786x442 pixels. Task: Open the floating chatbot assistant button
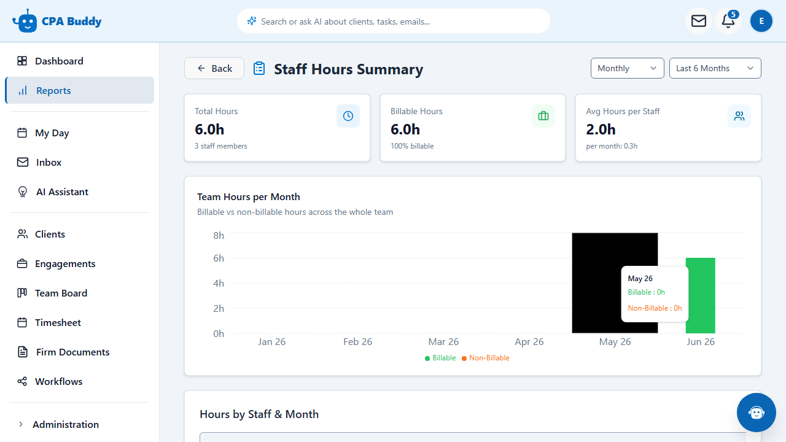757,413
